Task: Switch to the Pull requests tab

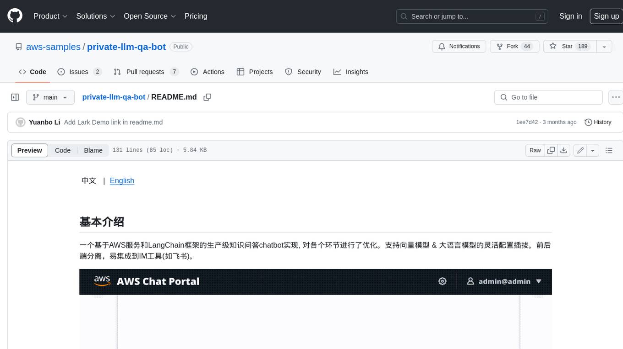Action: point(146,72)
